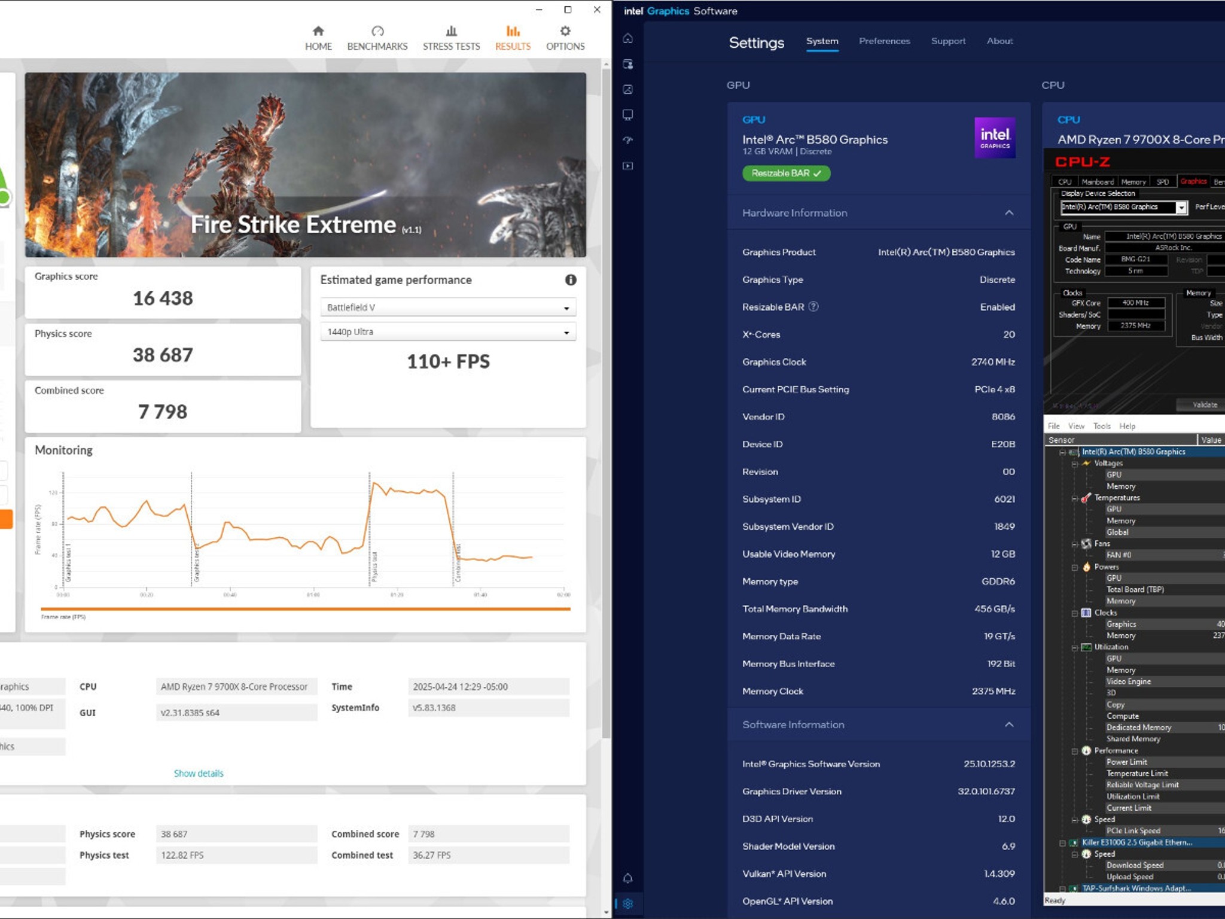Open CPU-Z SPD tab

pyautogui.click(x=1162, y=182)
